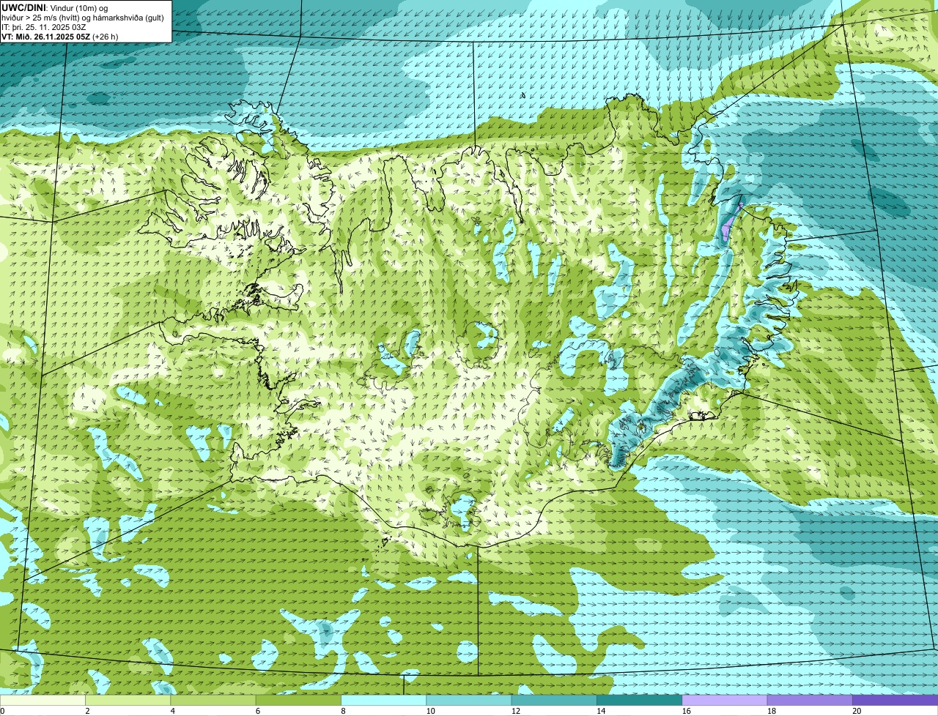Click the 'IT: þri. 25. 11. 2025 03Z' line
Viewport: 938px width, 716px height.
(45, 26)
